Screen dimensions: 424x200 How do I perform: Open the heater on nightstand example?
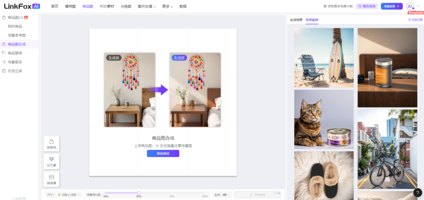[x=387, y=67]
